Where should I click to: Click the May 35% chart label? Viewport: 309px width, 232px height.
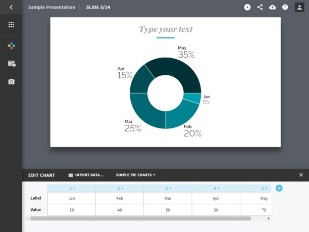click(x=186, y=52)
